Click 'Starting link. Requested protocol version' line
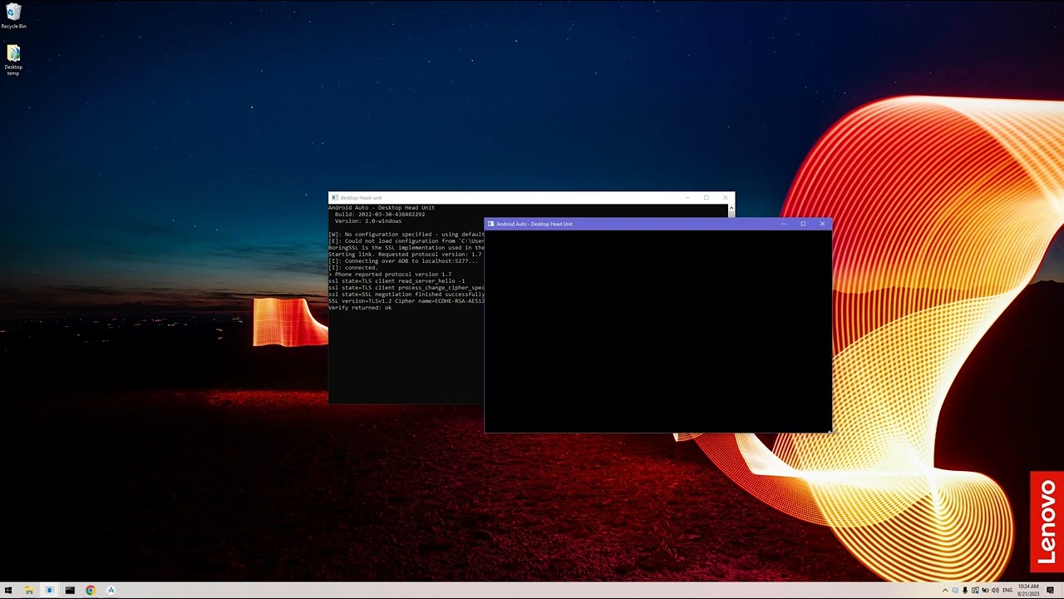This screenshot has height=599, width=1064. [405, 255]
